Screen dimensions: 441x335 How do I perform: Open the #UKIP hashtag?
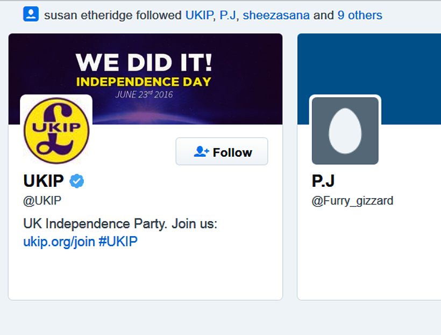tap(118, 242)
